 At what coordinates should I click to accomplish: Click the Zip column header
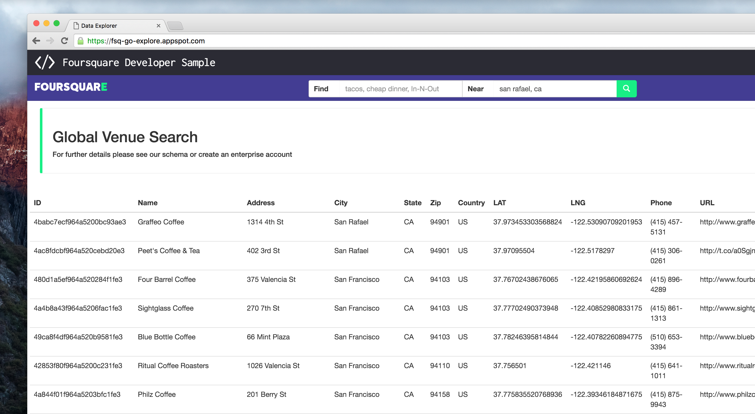435,203
